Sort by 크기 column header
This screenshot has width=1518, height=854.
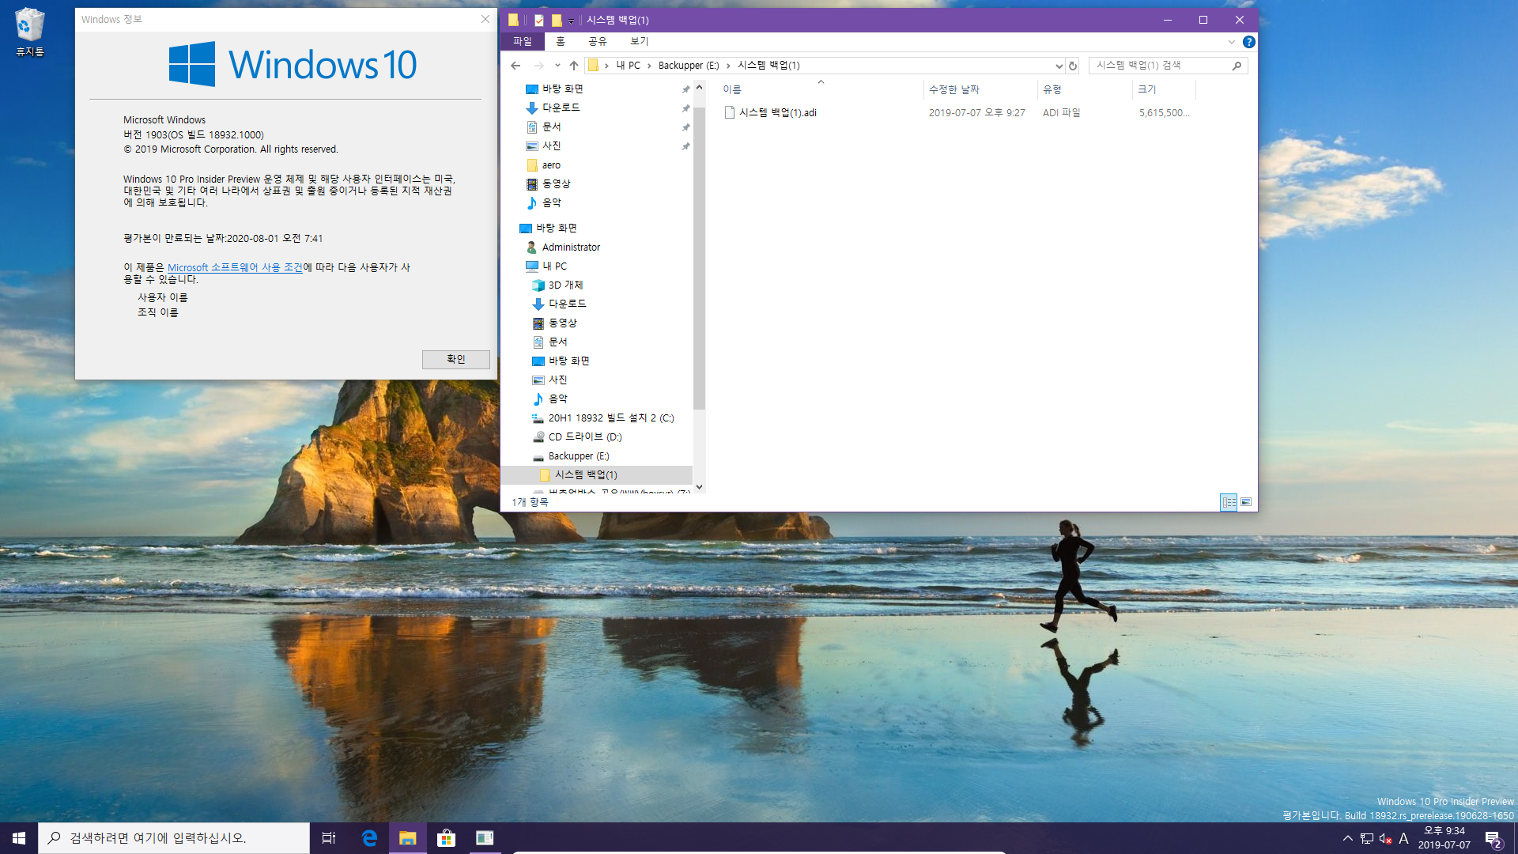click(x=1164, y=90)
